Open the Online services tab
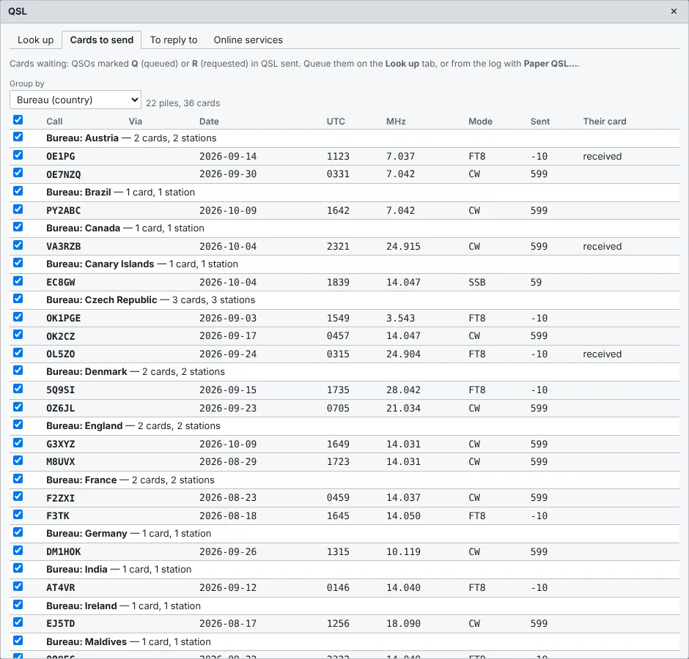689x659 pixels. click(248, 40)
